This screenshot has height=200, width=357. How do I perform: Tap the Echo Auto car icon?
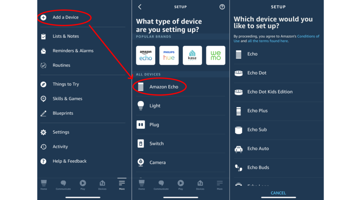point(238,149)
